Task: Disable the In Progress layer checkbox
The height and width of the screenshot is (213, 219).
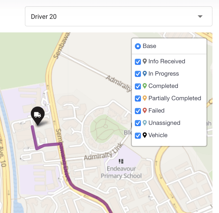Action: (138, 74)
